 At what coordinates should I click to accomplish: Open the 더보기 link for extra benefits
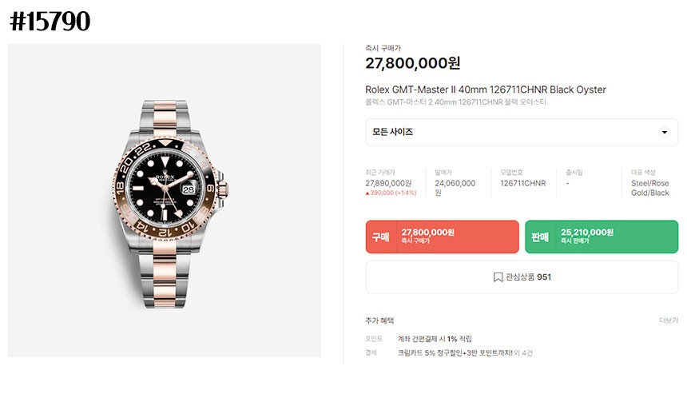(x=669, y=320)
